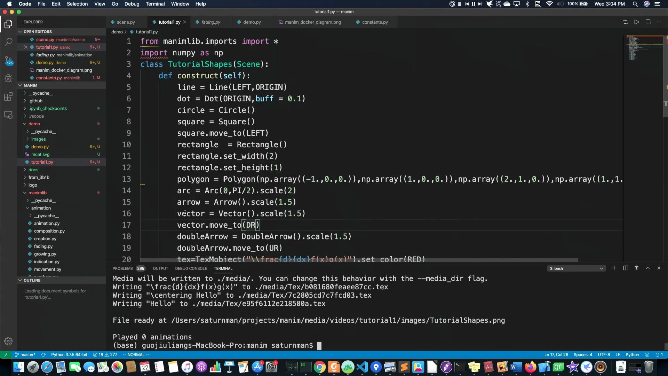668x376 pixels.
Task: Open the Remote Explorer view icon
Action: click(8, 115)
